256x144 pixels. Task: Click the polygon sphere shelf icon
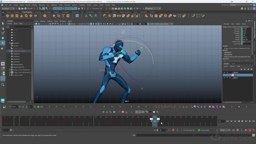click(x=7, y=16)
